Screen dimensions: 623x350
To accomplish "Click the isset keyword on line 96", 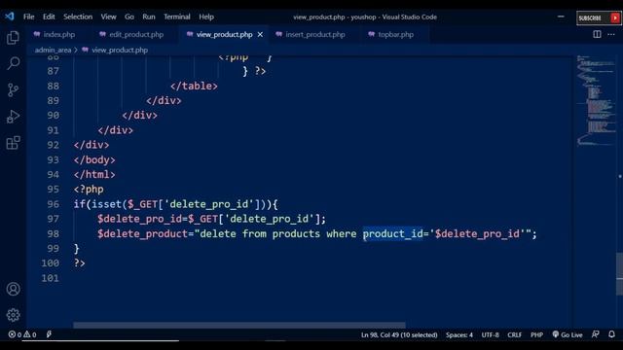I will 106,204.
